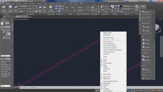The image size is (163, 92).
Task: Toggle the Run slope option
Action: click(x=73, y=7)
